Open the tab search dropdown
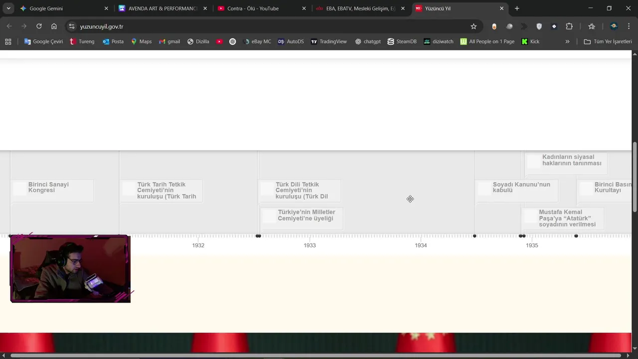 click(x=8, y=8)
